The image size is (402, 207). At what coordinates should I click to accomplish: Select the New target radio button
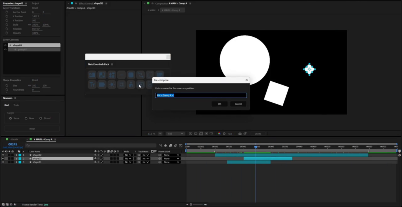(26, 118)
